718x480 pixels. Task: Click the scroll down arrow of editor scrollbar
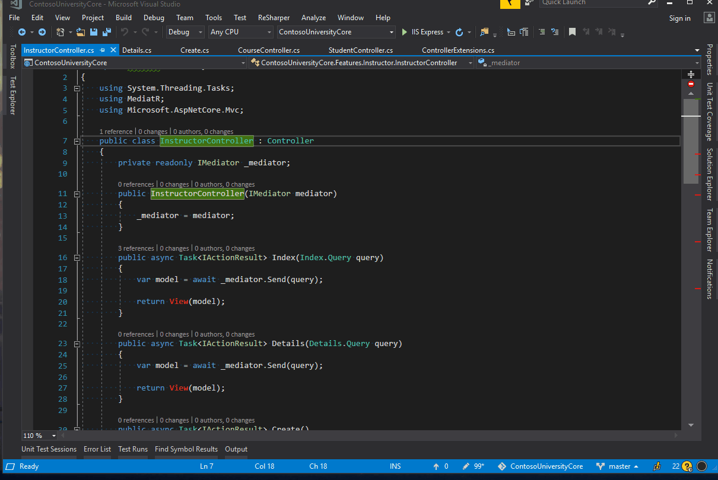[691, 425]
